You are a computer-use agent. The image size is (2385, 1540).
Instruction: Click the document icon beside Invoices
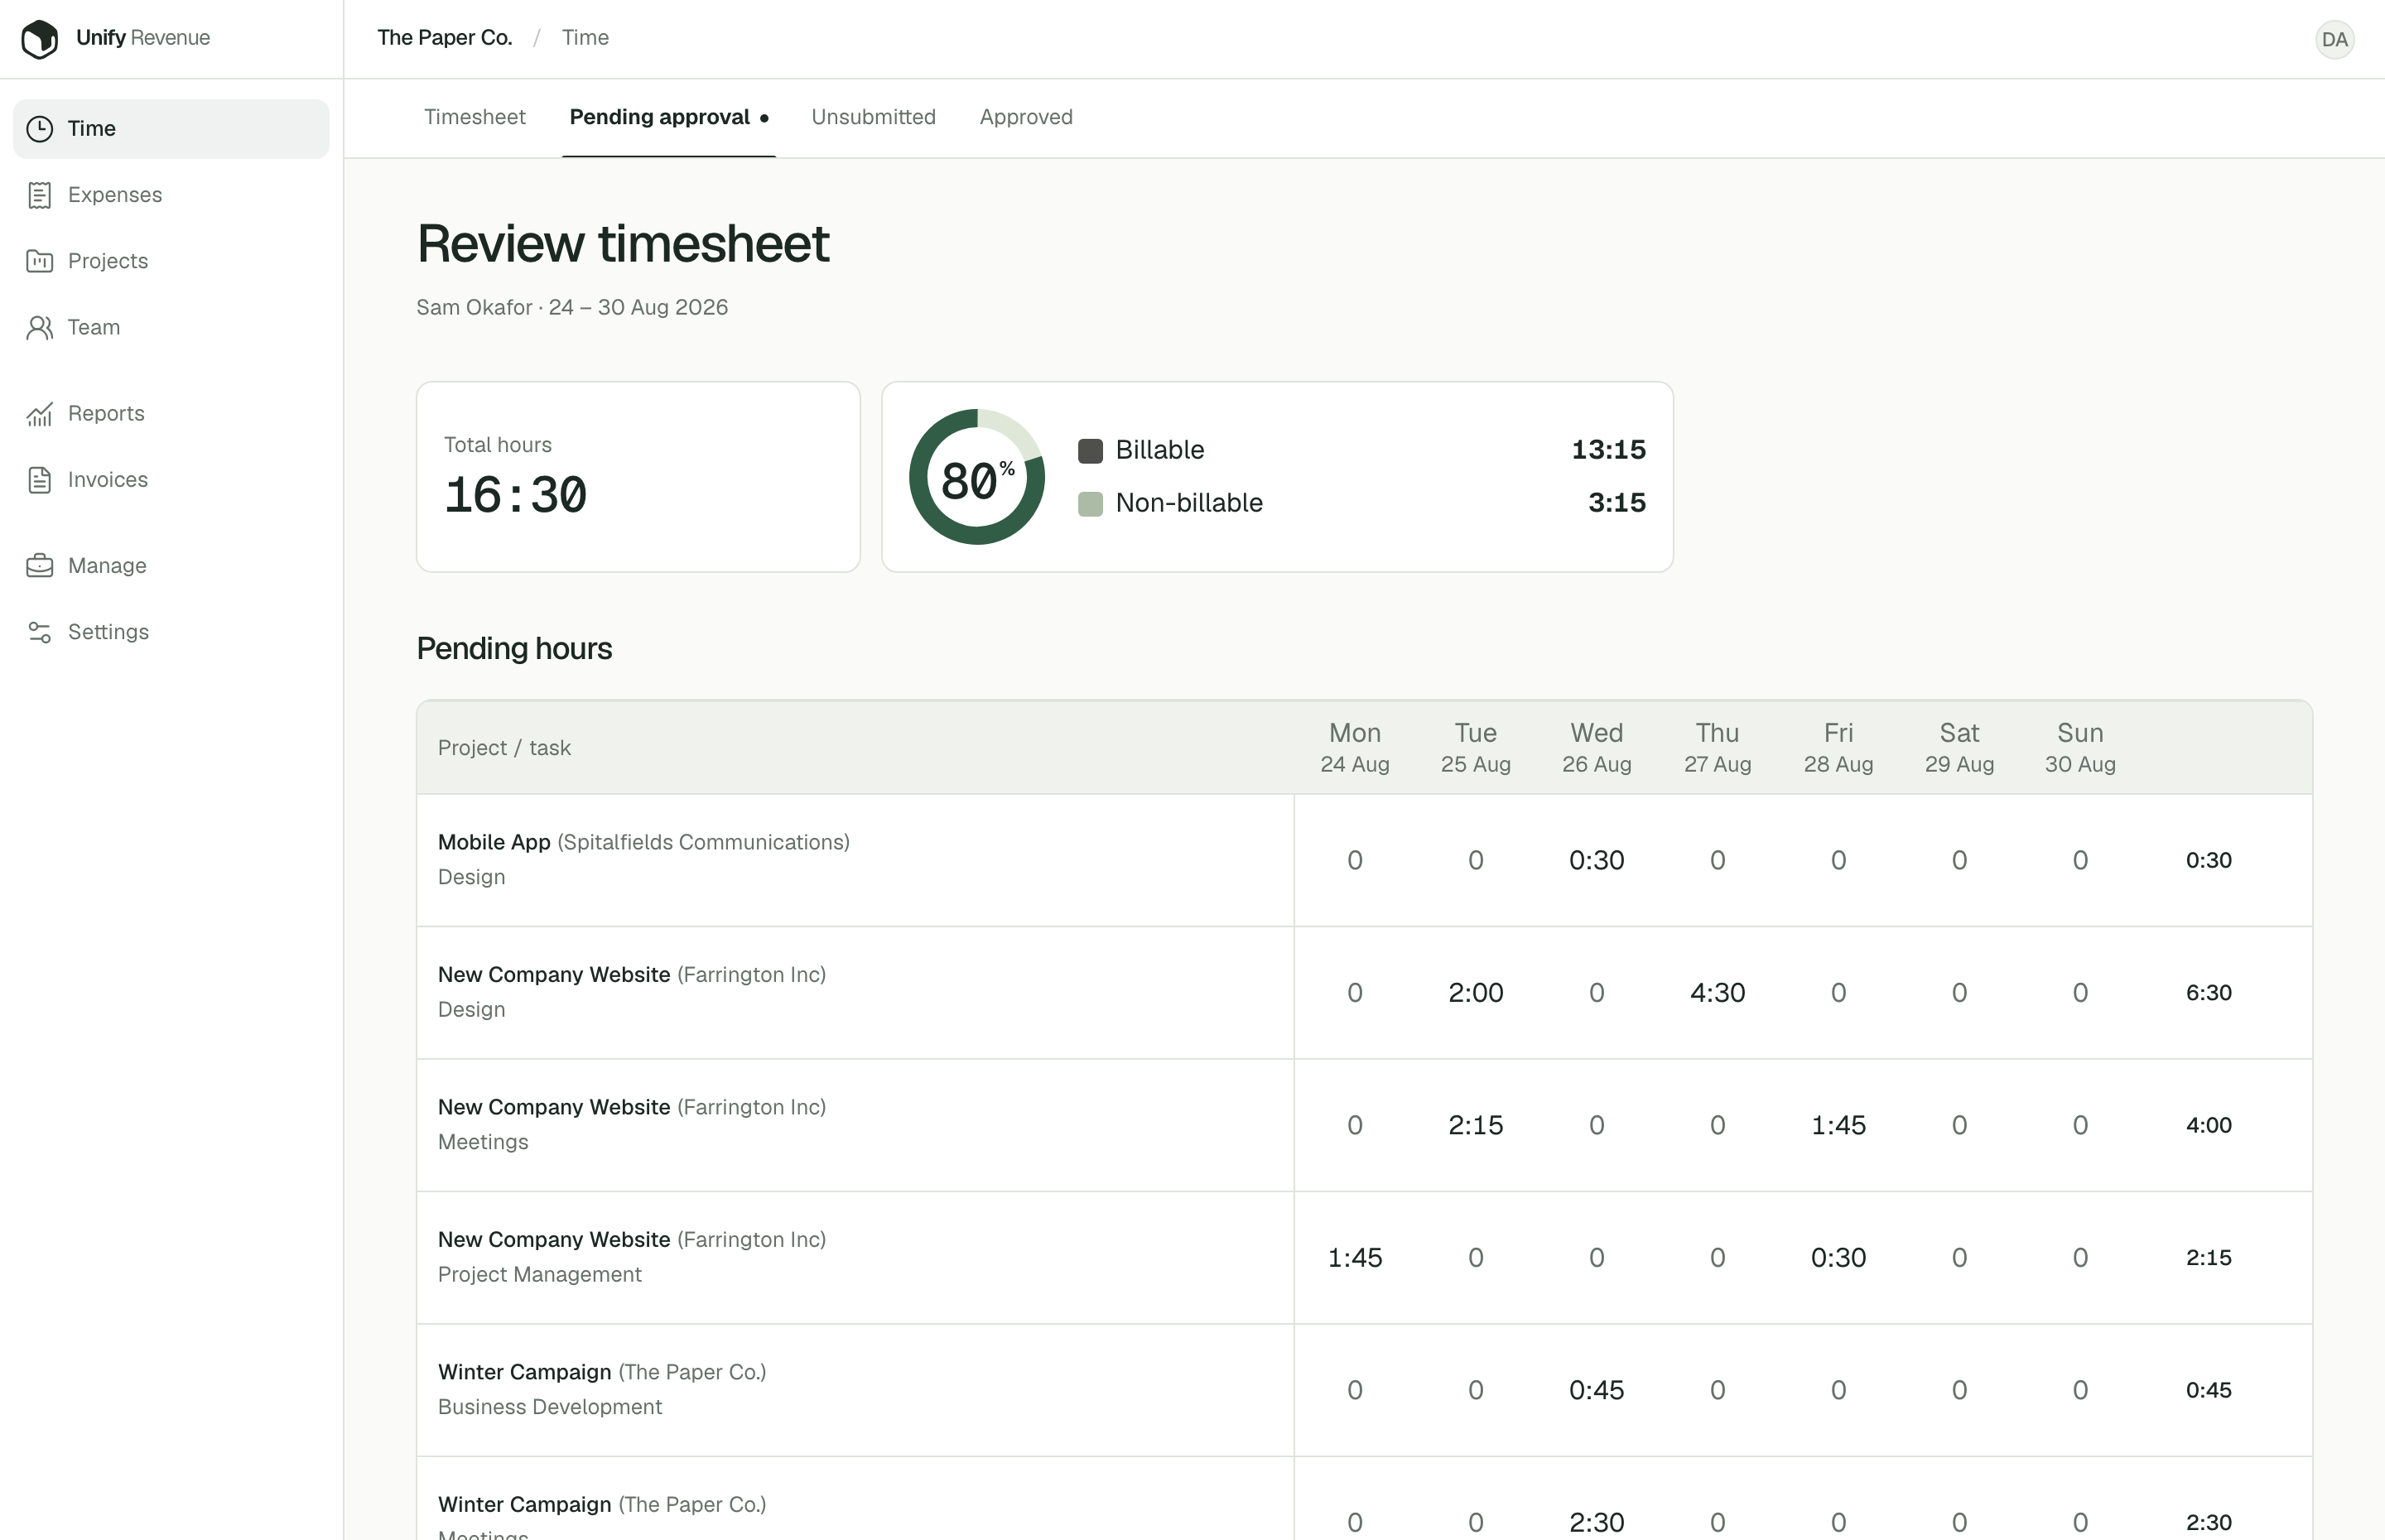pyautogui.click(x=40, y=480)
